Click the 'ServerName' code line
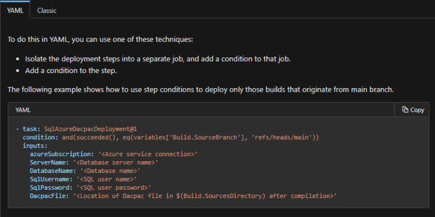Screen dimensions: 435x217 [x=94, y=162]
